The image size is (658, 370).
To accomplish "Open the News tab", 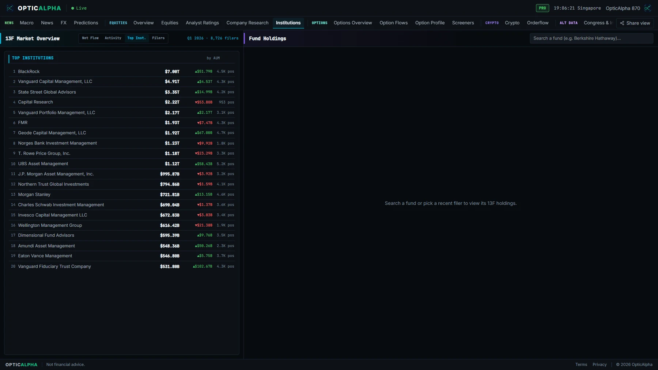I will click(47, 23).
